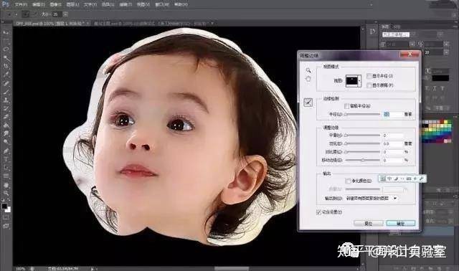The width and height of the screenshot is (459, 271).
Task: Open the 窗口(W) window menu
Action: (x=163, y=4)
